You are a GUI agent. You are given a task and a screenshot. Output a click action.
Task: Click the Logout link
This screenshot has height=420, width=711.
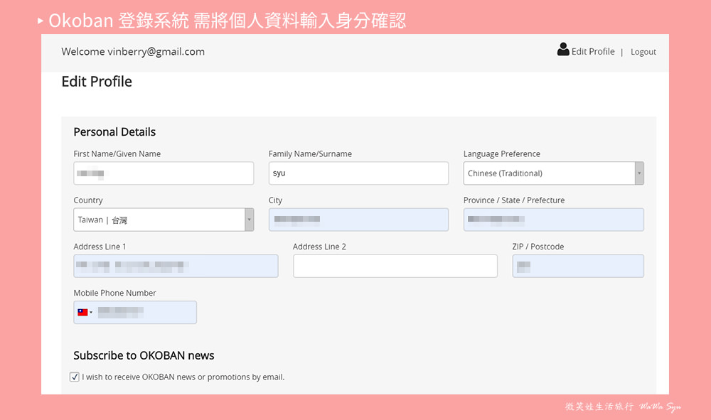[x=643, y=52]
